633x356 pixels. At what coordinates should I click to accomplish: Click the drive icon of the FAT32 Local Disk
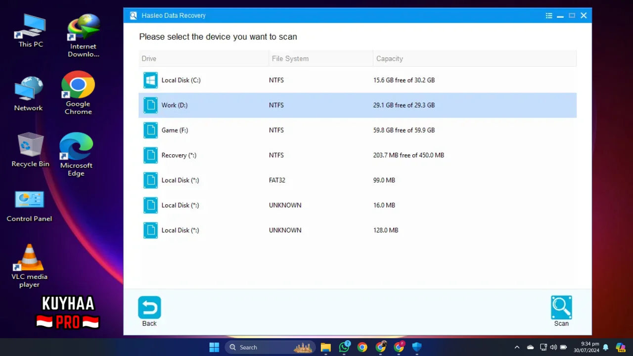[x=150, y=180]
